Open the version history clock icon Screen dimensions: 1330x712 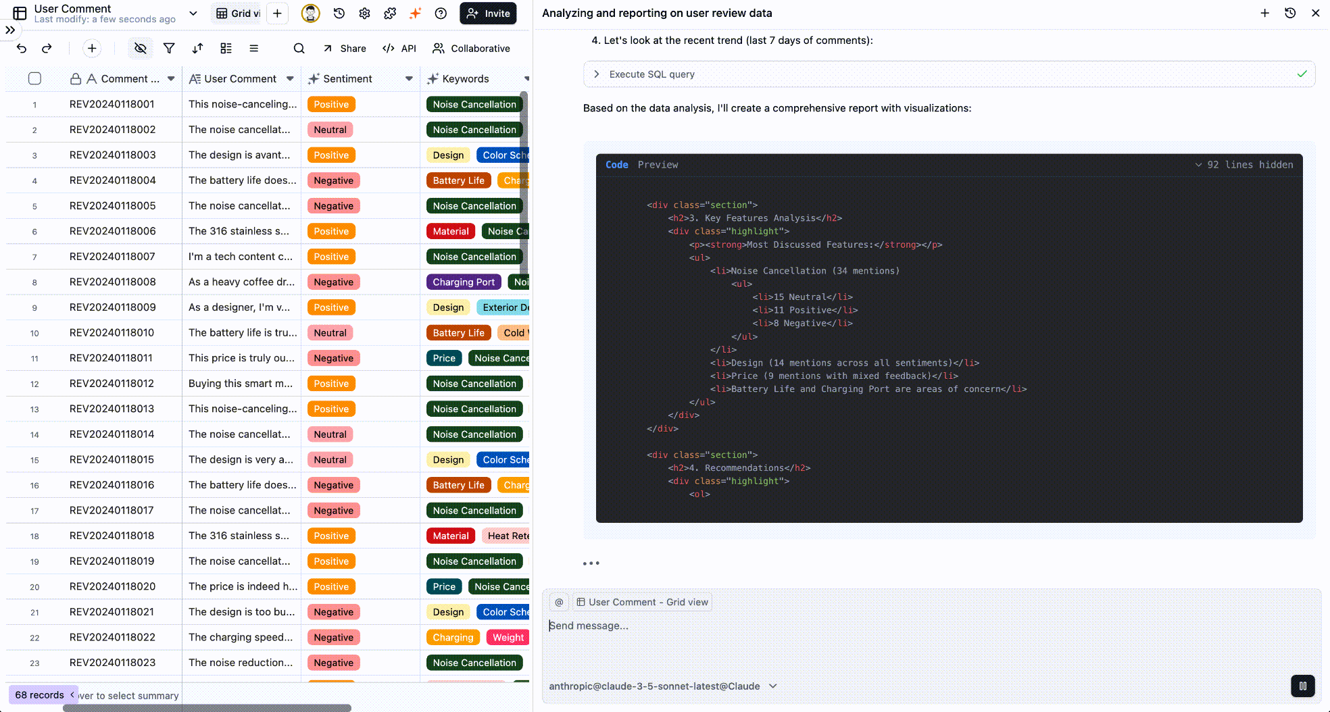click(339, 13)
